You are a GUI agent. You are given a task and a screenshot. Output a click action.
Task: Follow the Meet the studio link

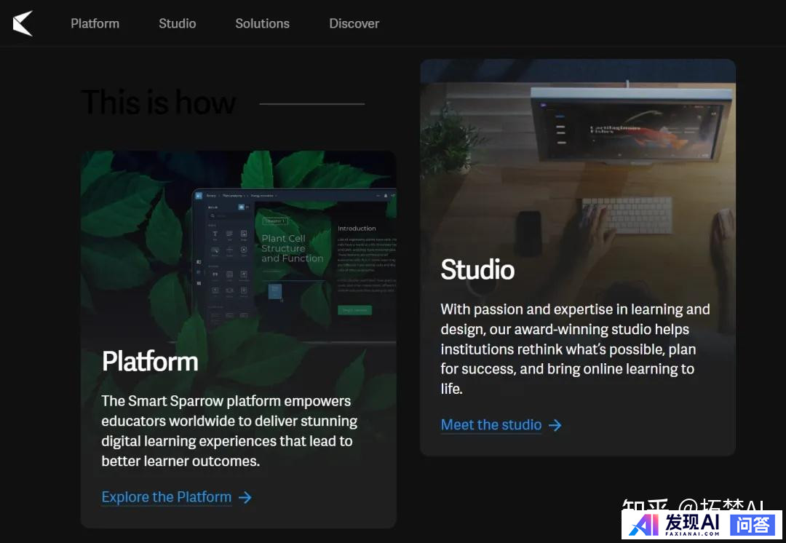coord(491,425)
